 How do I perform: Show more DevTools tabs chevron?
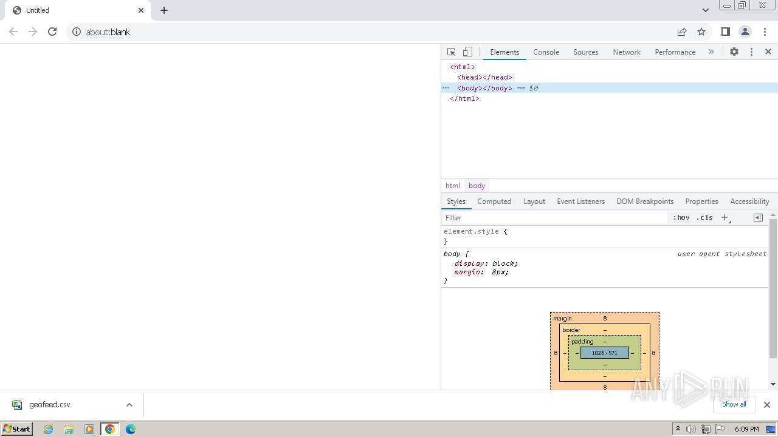click(711, 52)
